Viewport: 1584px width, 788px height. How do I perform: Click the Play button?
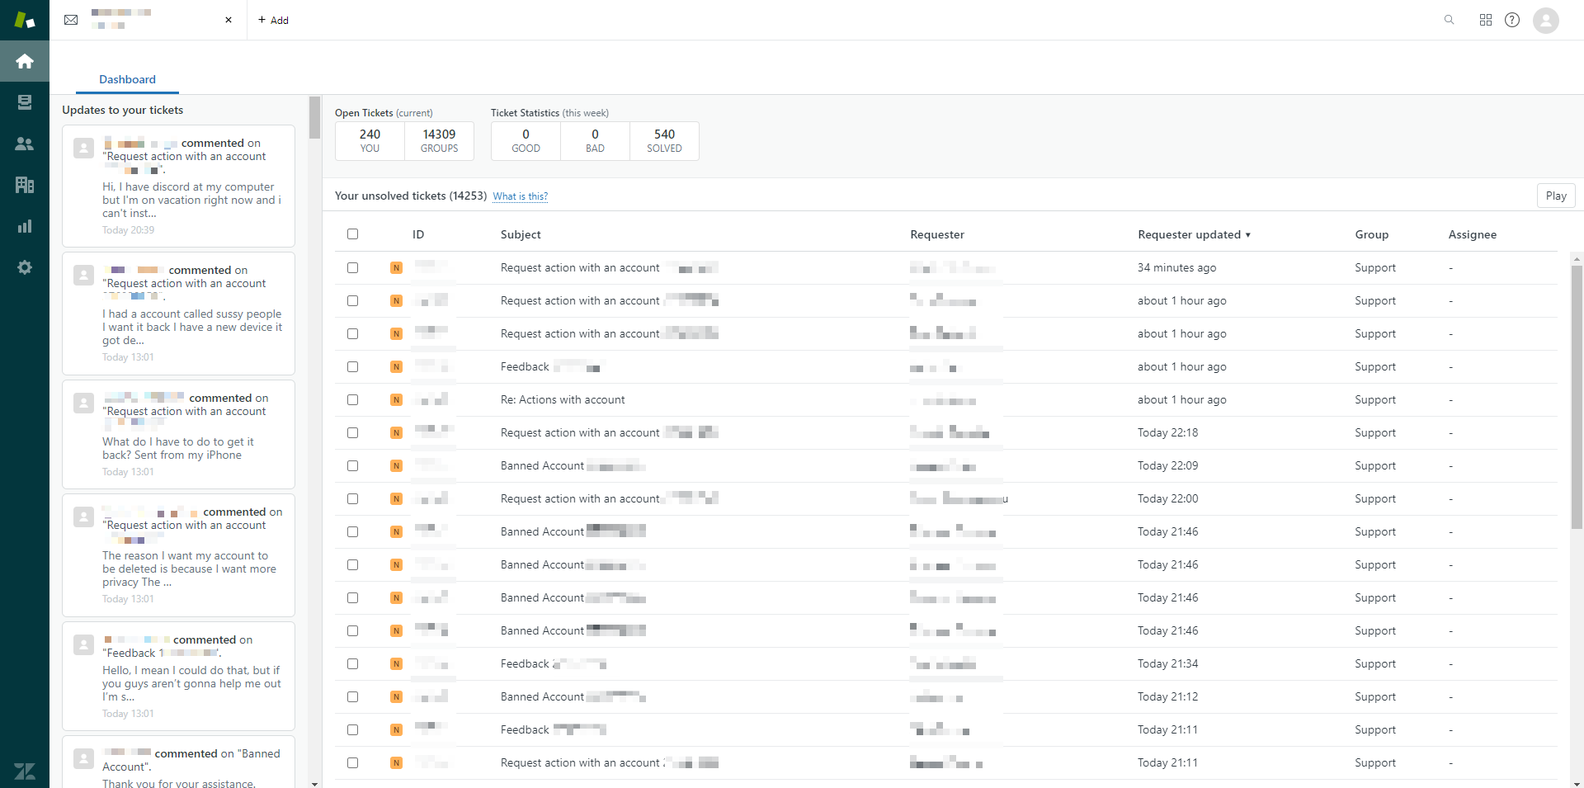1556,196
